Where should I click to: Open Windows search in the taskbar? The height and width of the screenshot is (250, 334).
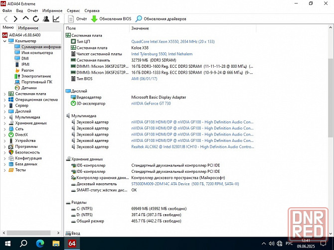pos(23,244)
